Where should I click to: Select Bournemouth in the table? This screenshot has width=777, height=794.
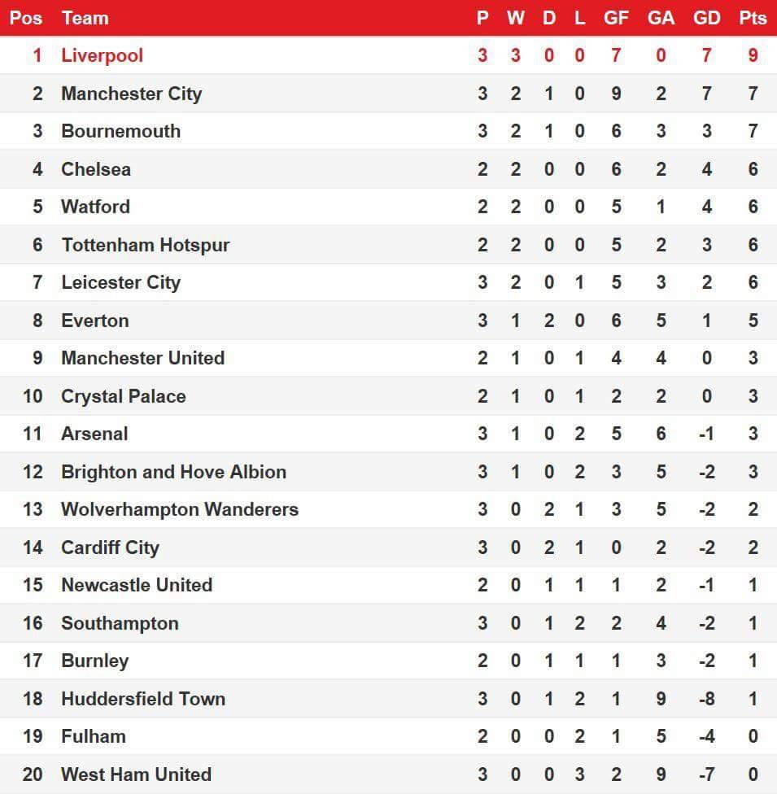click(x=120, y=131)
